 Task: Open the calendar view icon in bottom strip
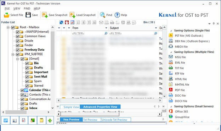tap(6, 120)
